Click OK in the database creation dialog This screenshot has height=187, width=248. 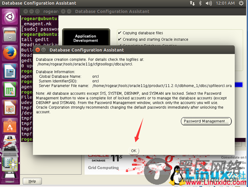click(x=134, y=151)
